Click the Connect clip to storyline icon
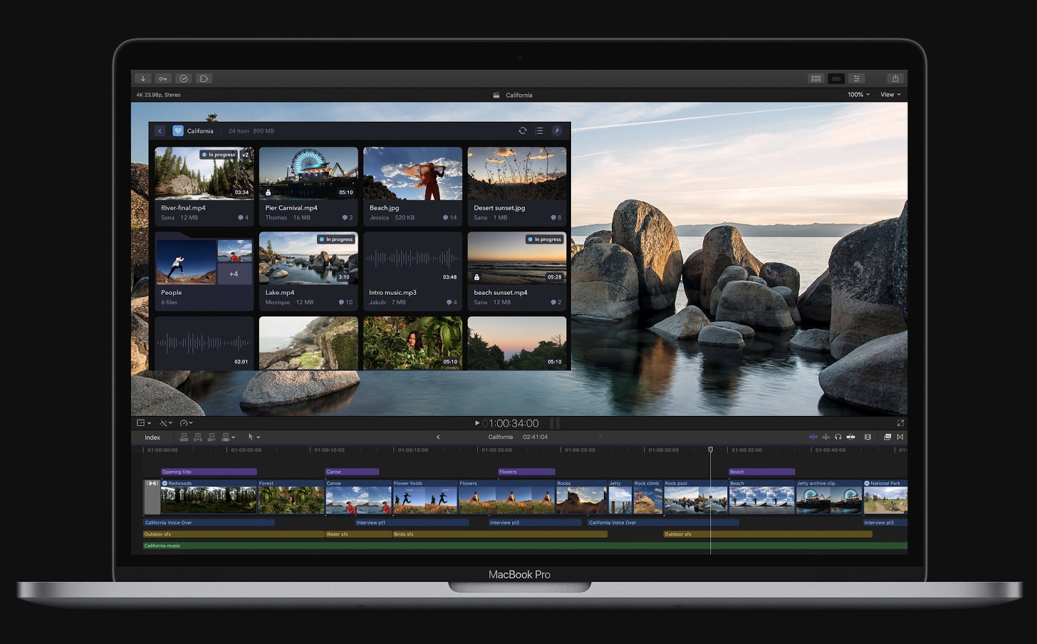 point(184,437)
